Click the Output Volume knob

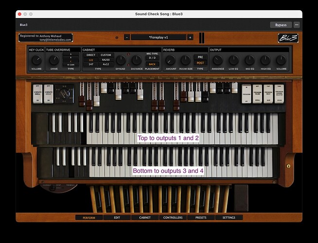pyautogui.click(x=282, y=60)
